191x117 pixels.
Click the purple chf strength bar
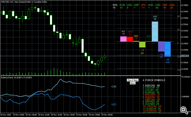click(x=161, y=47)
